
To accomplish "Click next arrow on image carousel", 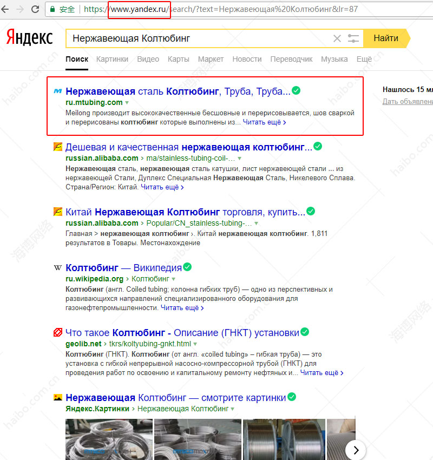I will (355, 449).
